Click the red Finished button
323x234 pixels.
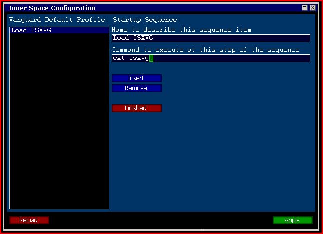(x=137, y=108)
